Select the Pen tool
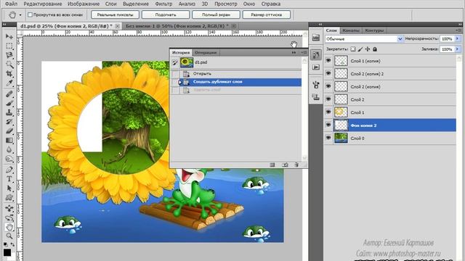465x261 pixels. pyautogui.click(x=9, y=170)
